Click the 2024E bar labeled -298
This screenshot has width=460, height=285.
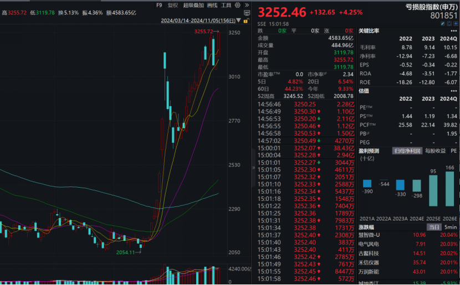point(417,186)
